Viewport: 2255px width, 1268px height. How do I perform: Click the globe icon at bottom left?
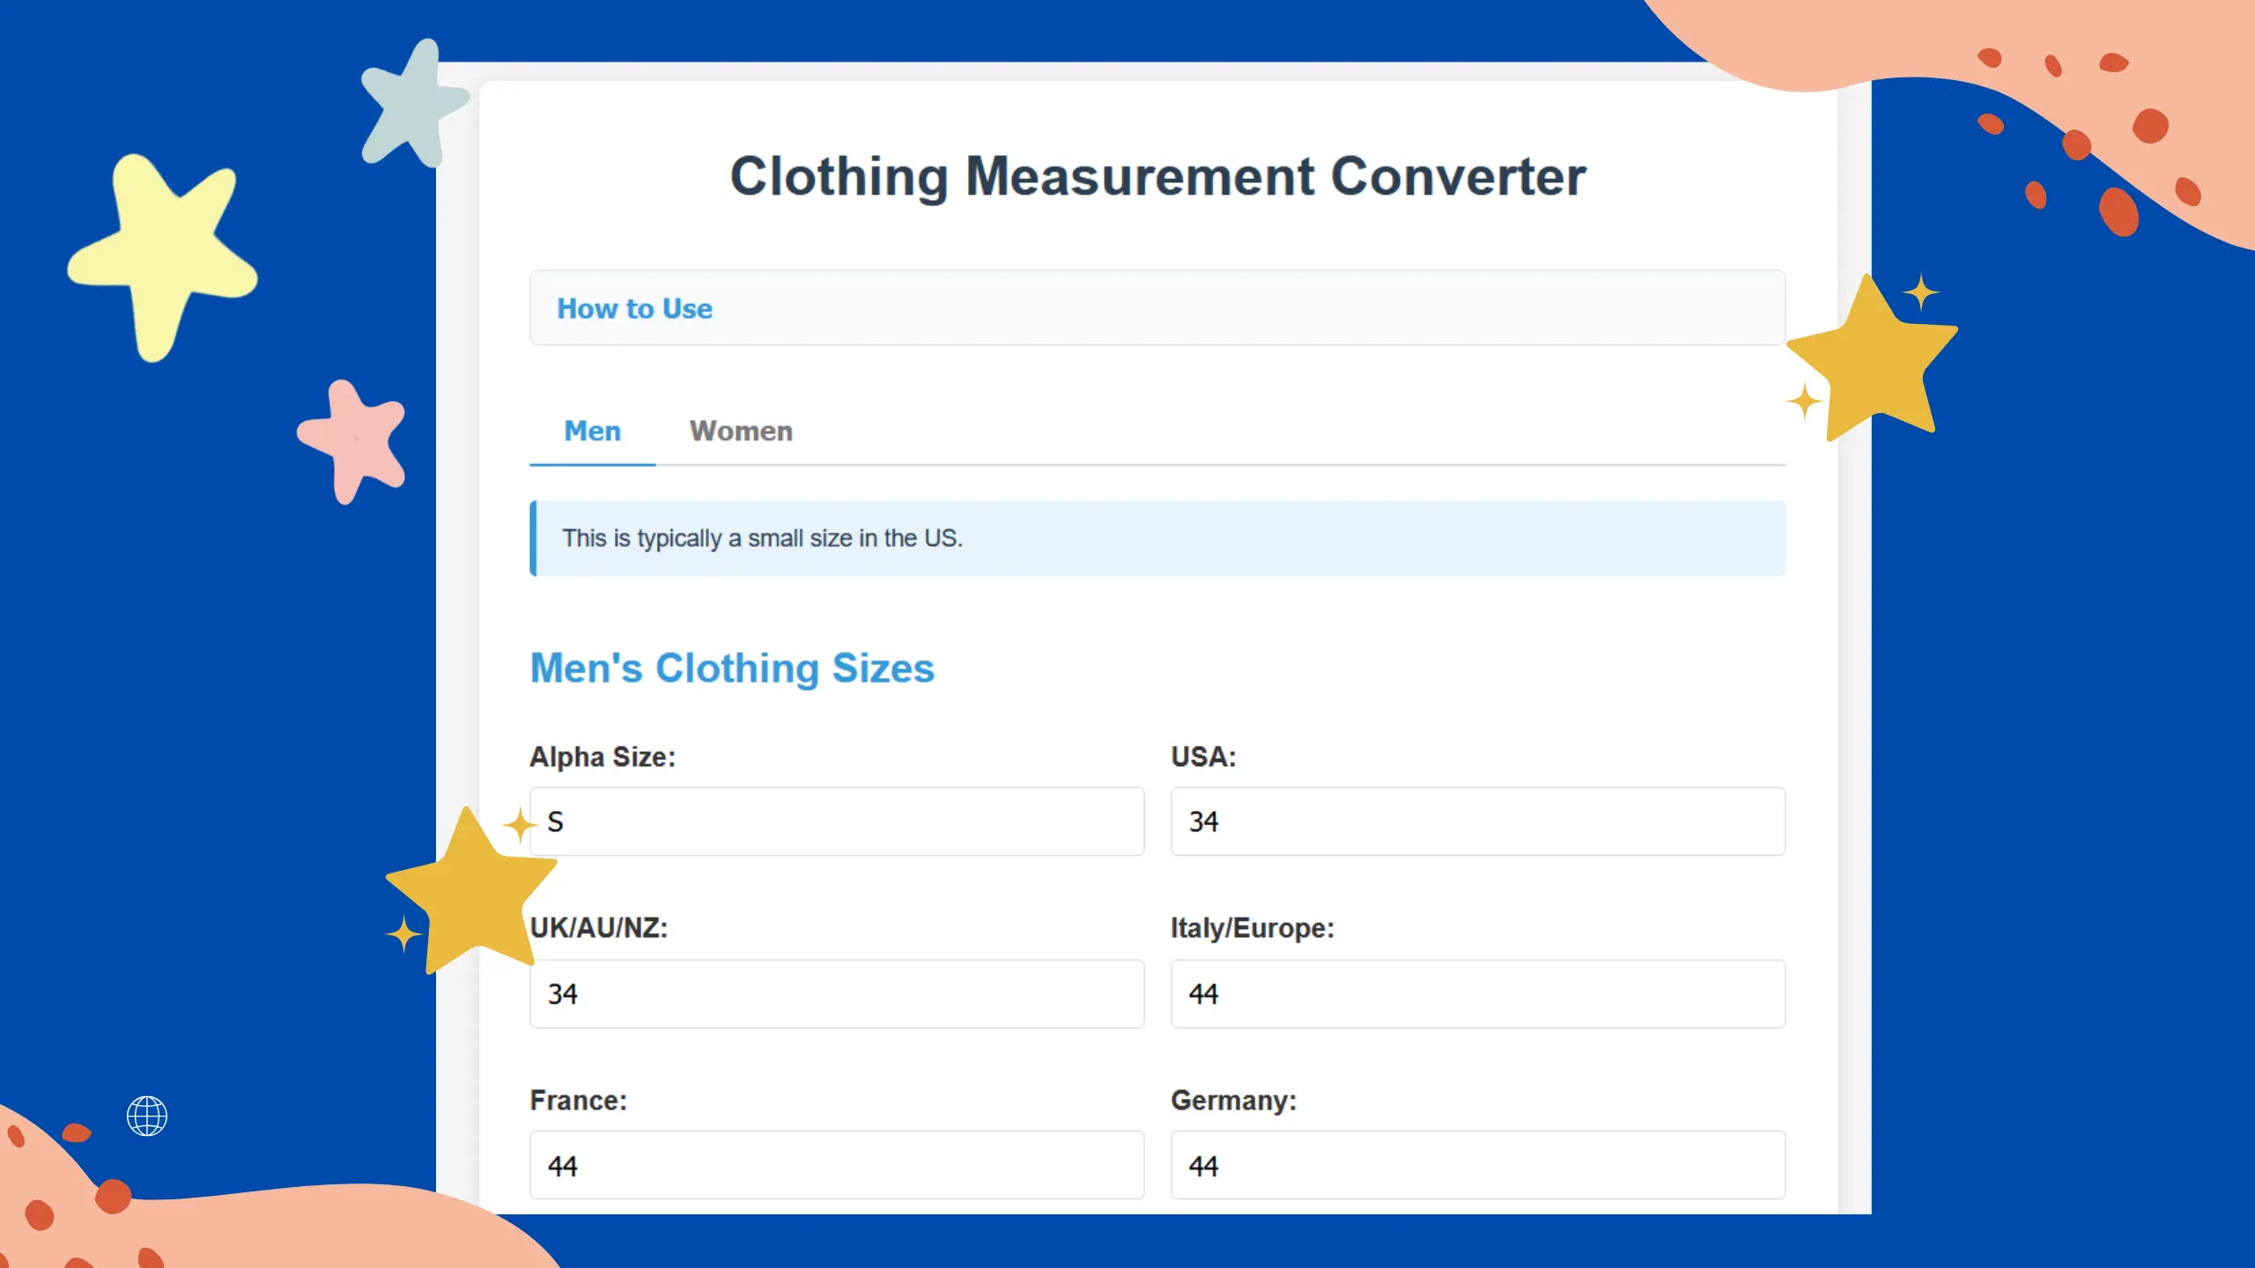(x=147, y=1116)
